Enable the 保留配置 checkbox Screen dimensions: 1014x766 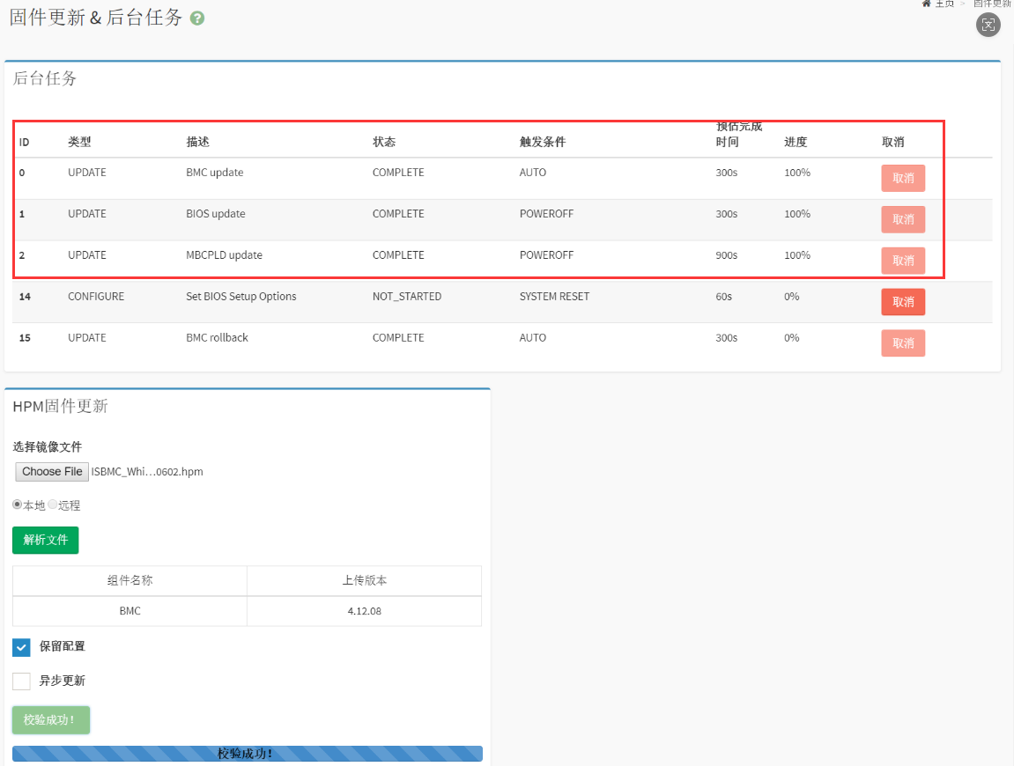coord(22,647)
